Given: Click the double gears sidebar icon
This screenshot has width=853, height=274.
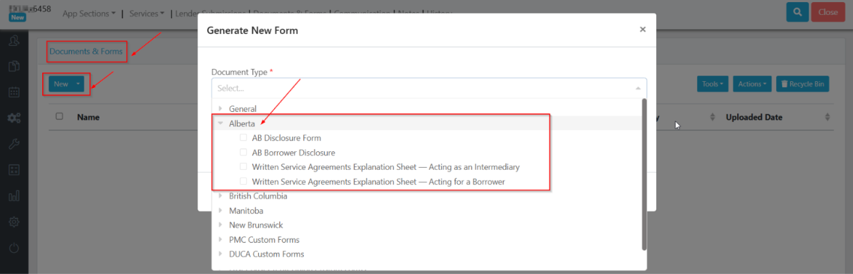Looking at the screenshot, I should pyautogui.click(x=14, y=118).
